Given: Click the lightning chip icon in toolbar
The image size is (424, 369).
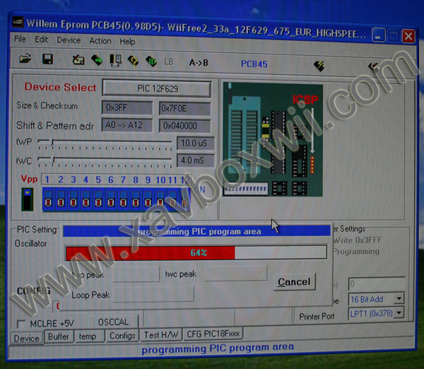Looking at the screenshot, I should tap(319, 66).
